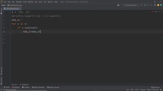Viewport: 163px width, 91px height.
Task: Open the Event Log
Action: 155,87
